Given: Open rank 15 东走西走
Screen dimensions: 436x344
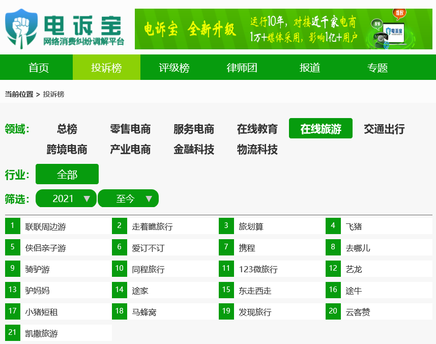Looking at the screenshot, I should (272, 290).
